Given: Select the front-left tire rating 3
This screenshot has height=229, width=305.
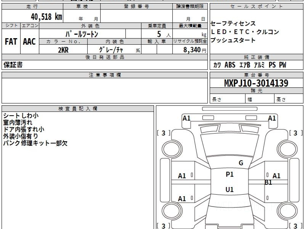Looking at the screenshot, I should pyautogui.click(x=163, y=133).
